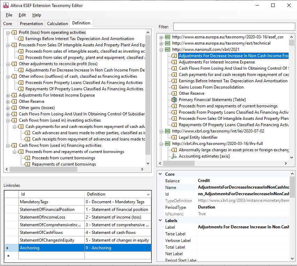The image size is (297, 266).
Task: Click into the Filter text field
Action: pyautogui.click(x=234, y=27)
